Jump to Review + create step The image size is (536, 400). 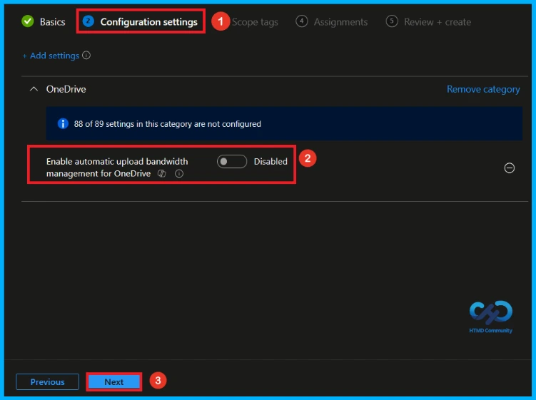428,22
